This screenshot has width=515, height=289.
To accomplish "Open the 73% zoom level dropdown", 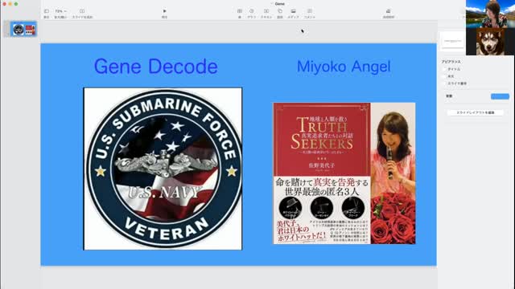I will click(60, 11).
